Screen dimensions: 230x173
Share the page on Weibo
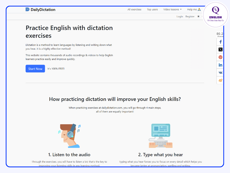[x=220, y=80]
